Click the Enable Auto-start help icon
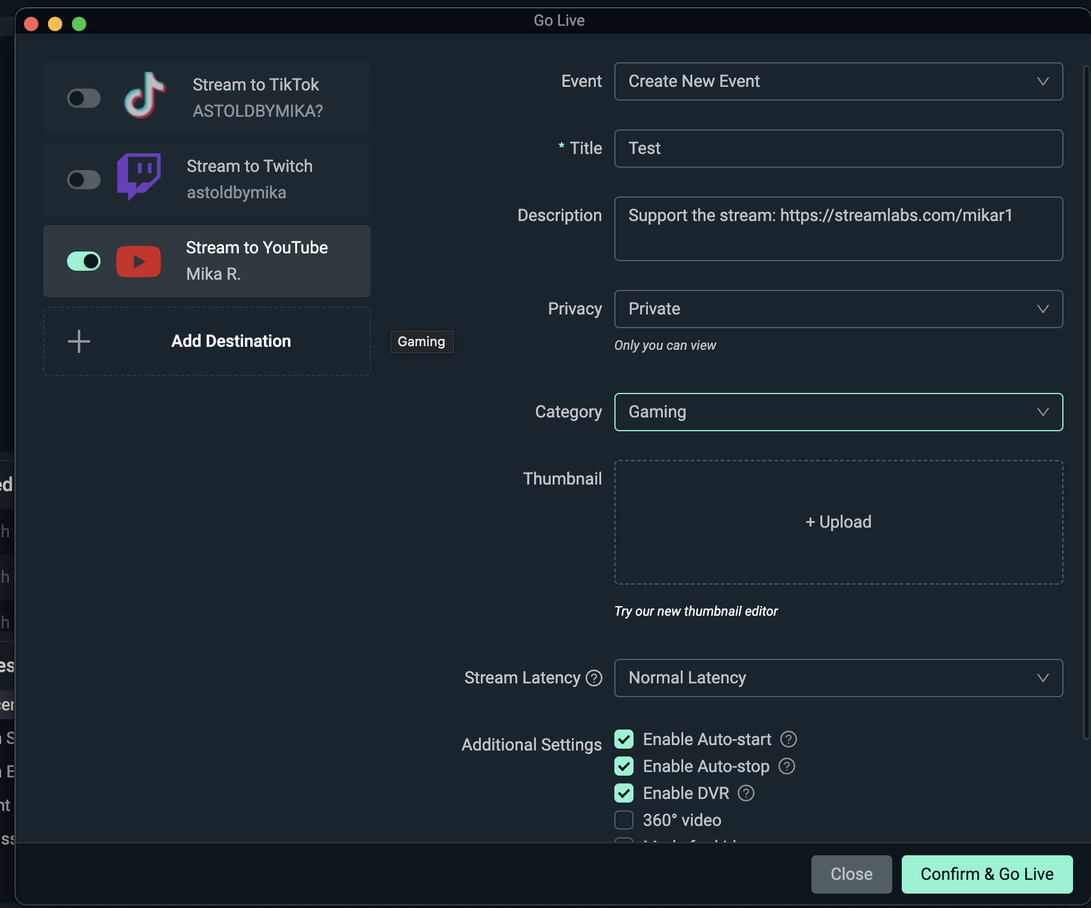 click(788, 739)
